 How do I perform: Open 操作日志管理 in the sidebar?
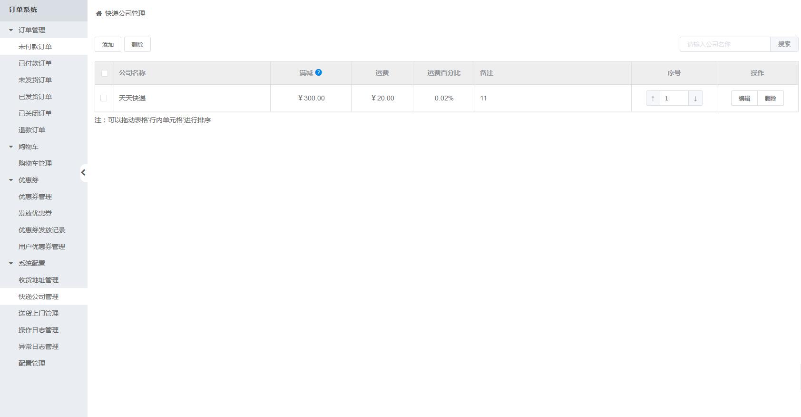[x=44, y=330]
